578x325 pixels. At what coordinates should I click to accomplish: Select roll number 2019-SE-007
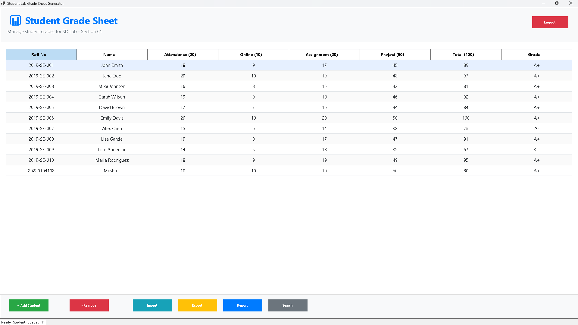(41, 129)
